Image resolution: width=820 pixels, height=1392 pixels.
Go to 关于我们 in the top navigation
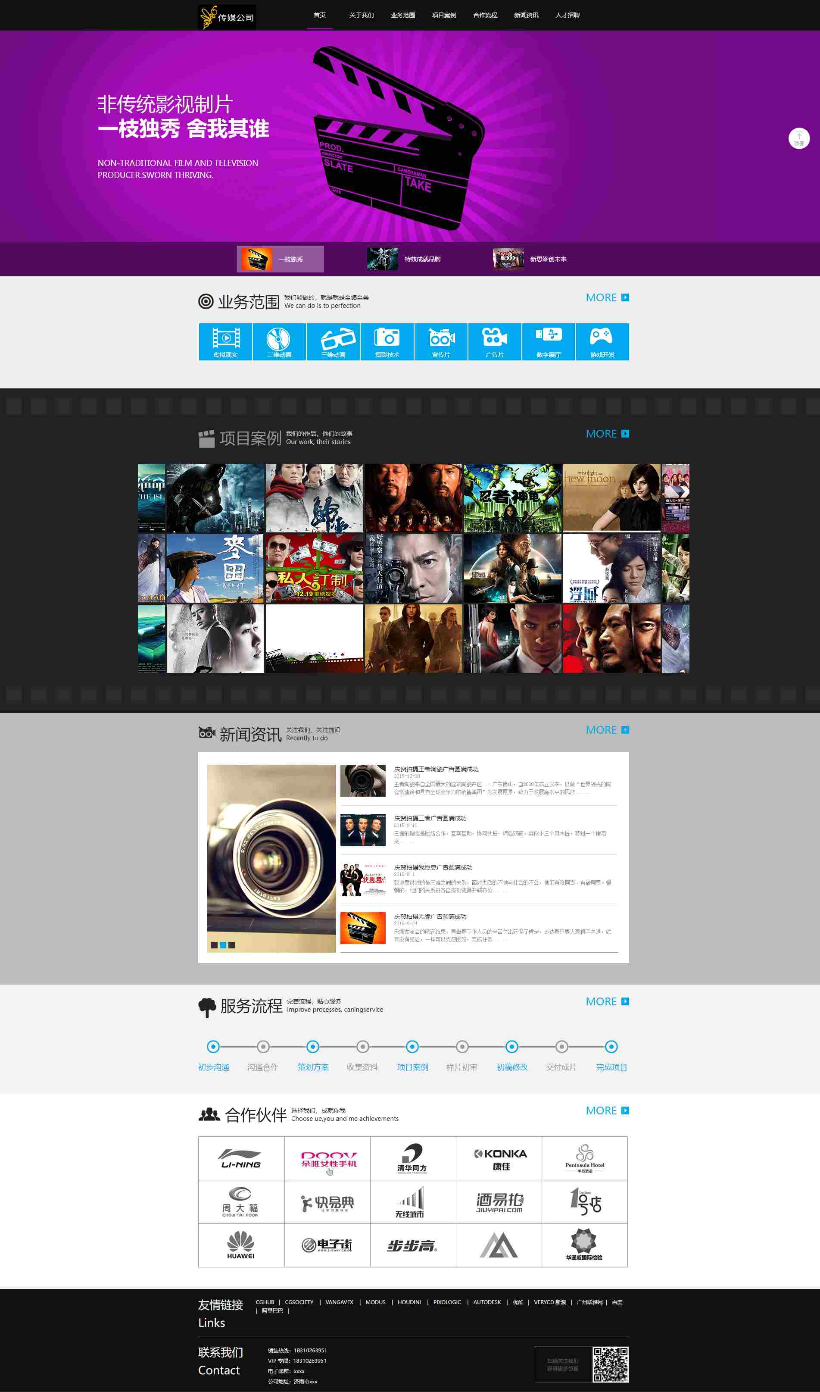click(362, 15)
